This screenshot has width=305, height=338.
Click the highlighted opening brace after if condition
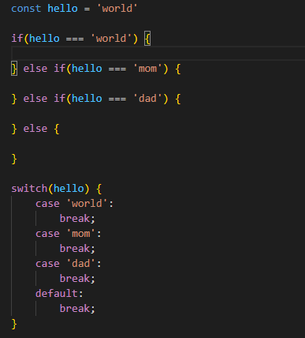tap(147, 39)
